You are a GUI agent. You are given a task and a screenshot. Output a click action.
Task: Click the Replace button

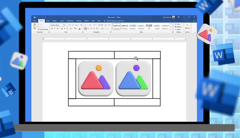[178, 27]
